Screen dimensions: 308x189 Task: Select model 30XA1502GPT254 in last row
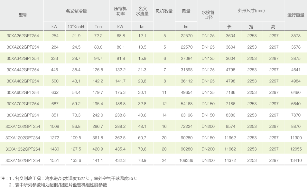click(x=23, y=160)
